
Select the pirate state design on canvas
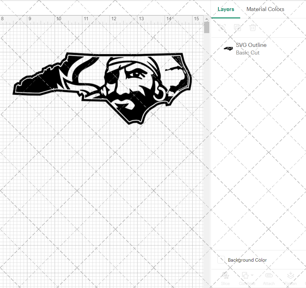point(103,88)
